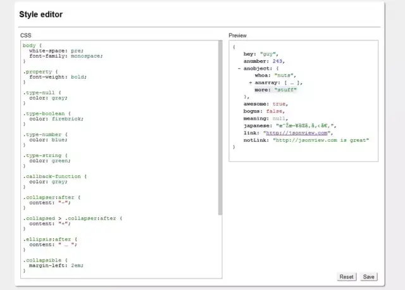Click the .collapser:after selector text

49,198
